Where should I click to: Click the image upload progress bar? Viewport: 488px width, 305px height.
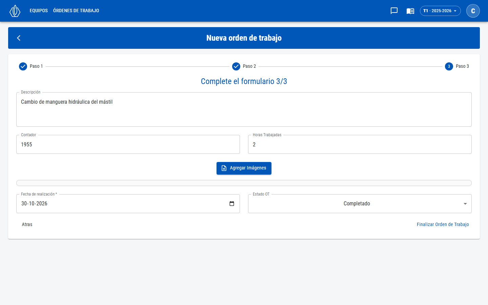coord(244,183)
